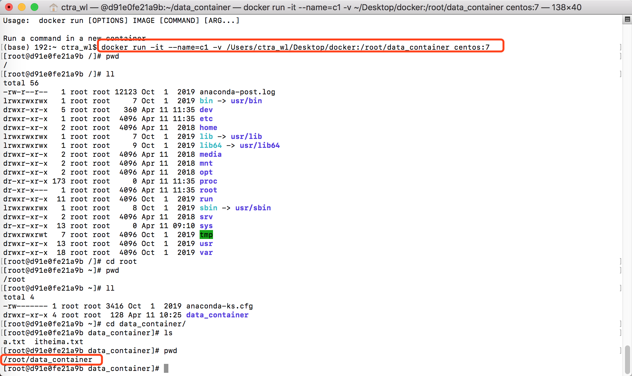Viewport: 632px width, 376px height.
Task: Click the 'total 4' line
Action: point(19,297)
